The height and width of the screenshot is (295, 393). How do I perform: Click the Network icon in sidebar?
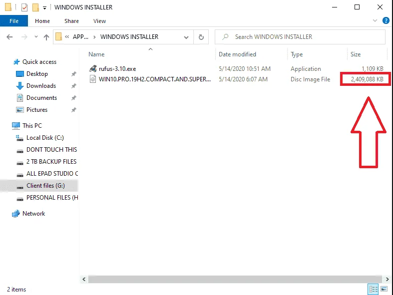pos(16,214)
